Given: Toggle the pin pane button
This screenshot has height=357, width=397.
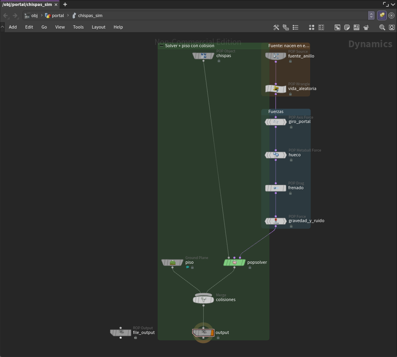Looking at the screenshot, I should click(382, 15).
